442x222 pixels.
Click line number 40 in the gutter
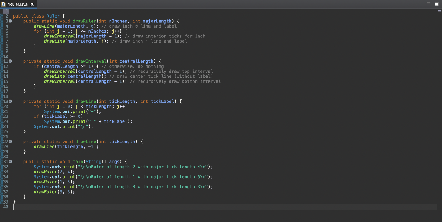tap(6, 207)
